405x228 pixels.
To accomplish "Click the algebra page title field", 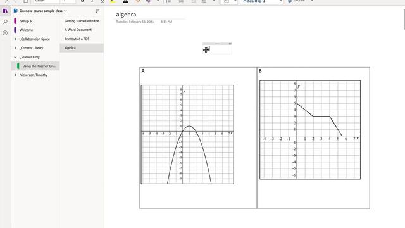I will (126, 15).
